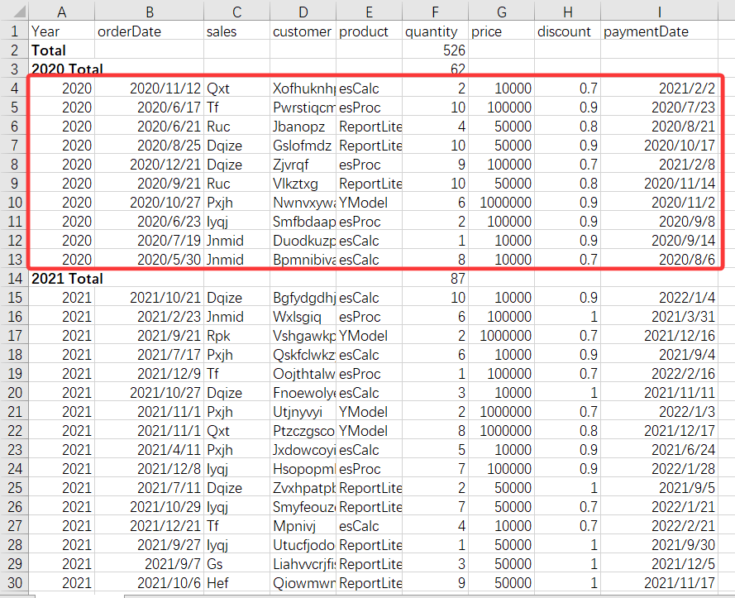Click sales cell Rpk
This screenshot has height=598, width=735.
[x=236, y=336]
